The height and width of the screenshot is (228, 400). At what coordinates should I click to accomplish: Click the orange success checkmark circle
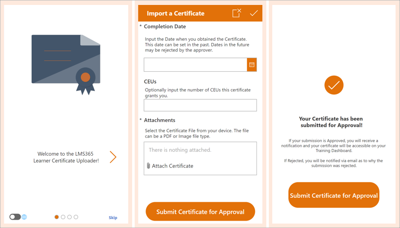[334, 85]
